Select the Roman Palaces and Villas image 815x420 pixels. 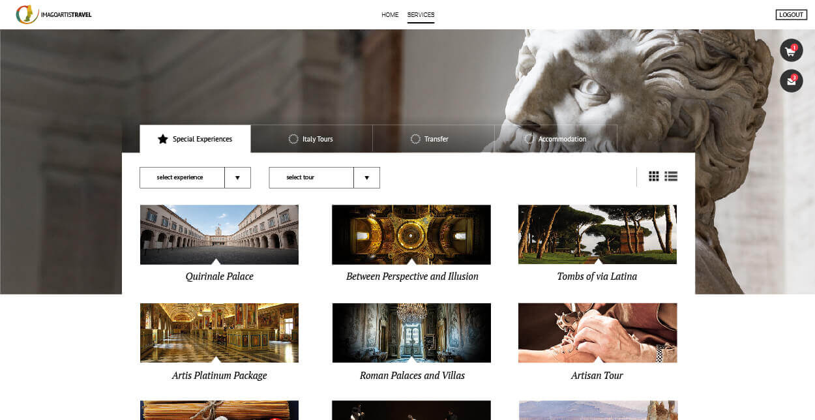pyautogui.click(x=411, y=333)
